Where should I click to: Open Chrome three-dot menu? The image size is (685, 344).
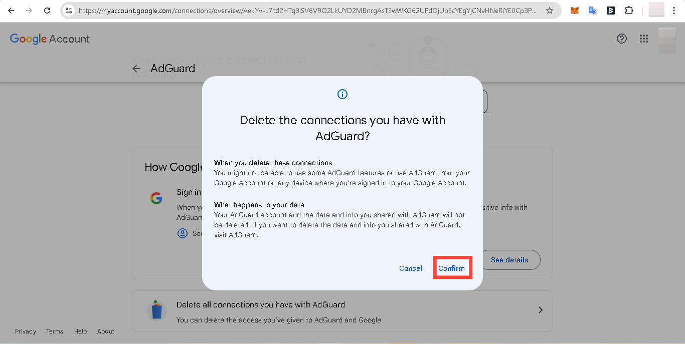(x=674, y=10)
